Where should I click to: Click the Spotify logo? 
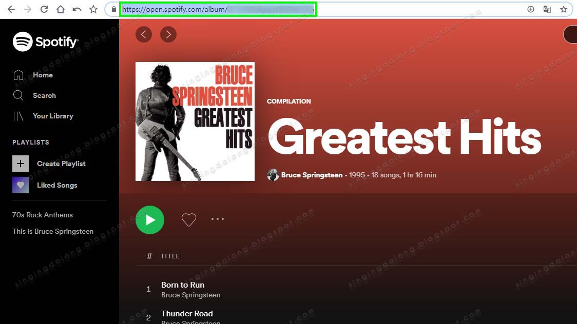(46, 42)
